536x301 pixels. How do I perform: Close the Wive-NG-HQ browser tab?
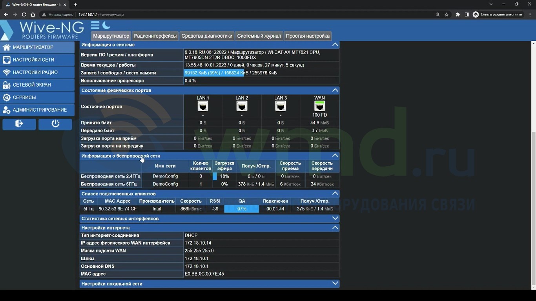coord(64,5)
